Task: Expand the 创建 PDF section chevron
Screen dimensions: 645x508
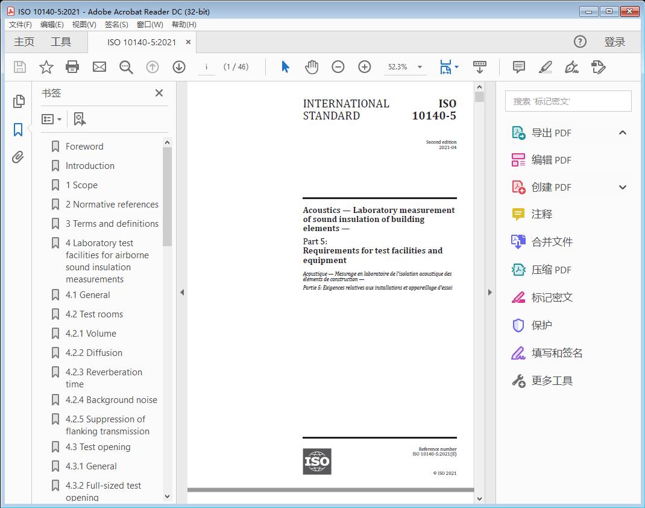Action: pos(623,187)
